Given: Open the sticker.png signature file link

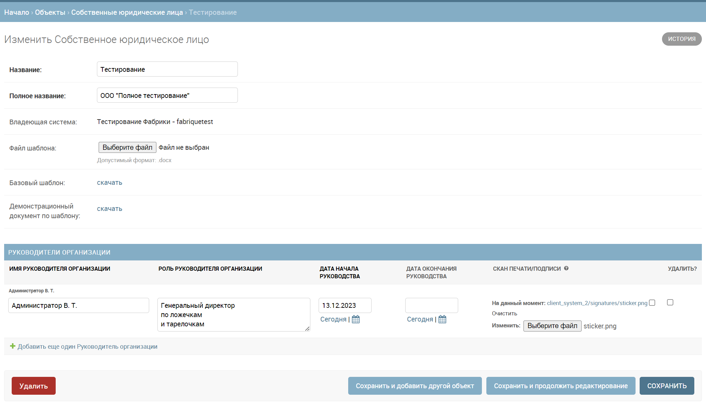Looking at the screenshot, I should click(x=597, y=303).
